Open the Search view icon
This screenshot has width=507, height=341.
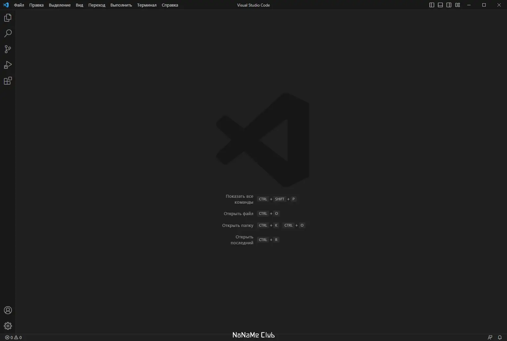(8, 33)
